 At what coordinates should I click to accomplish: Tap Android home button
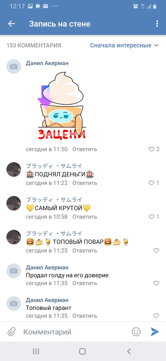coord(82,351)
